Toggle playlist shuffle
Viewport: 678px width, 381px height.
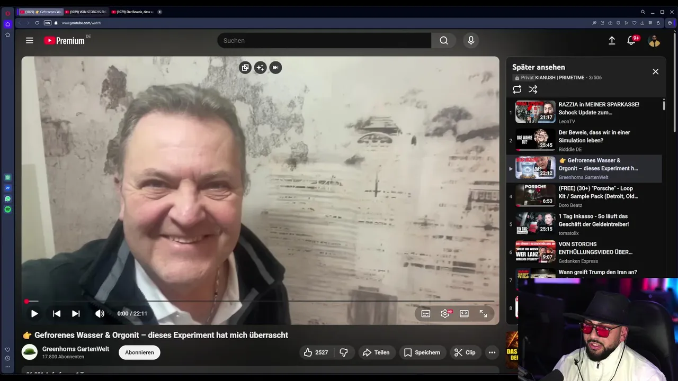(x=533, y=89)
